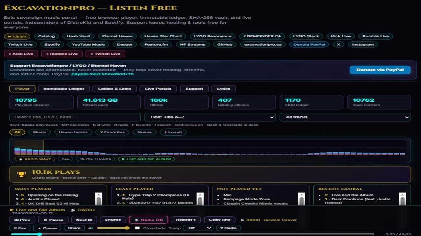
Task: Open the Listen nav pill
Action: [17, 36]
